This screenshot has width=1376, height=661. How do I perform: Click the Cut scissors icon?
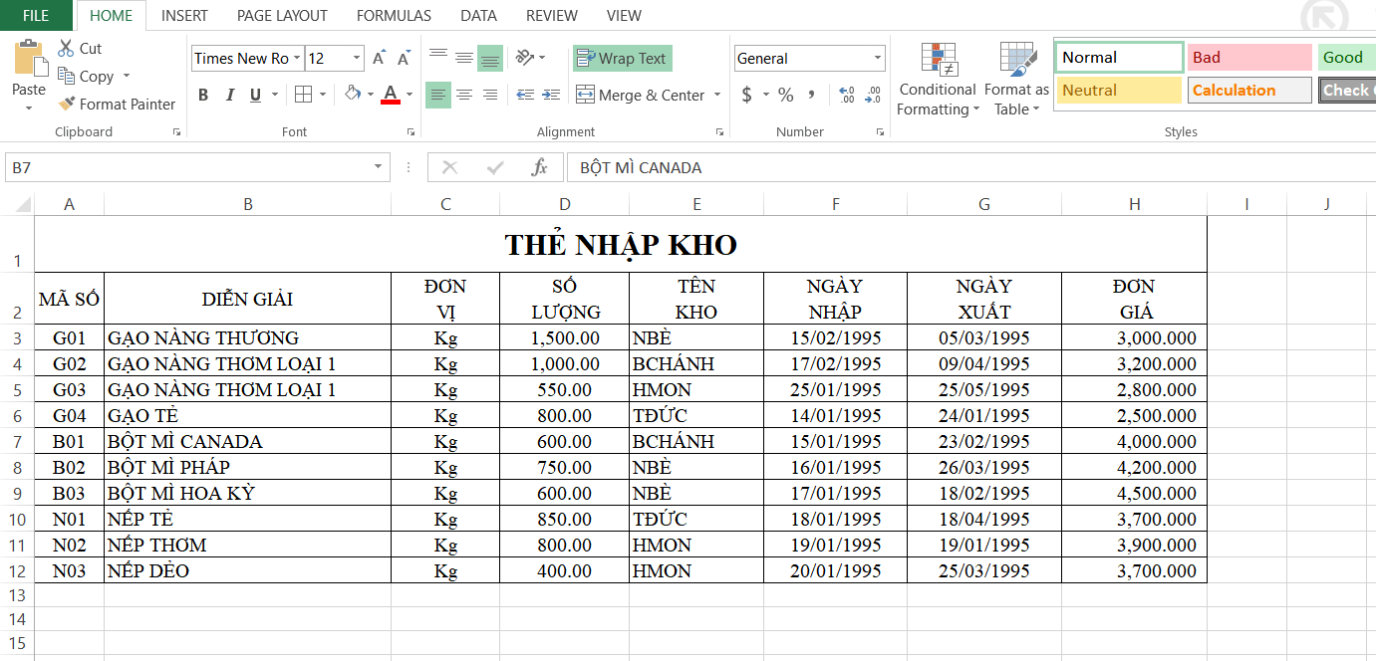coord(66,48)
